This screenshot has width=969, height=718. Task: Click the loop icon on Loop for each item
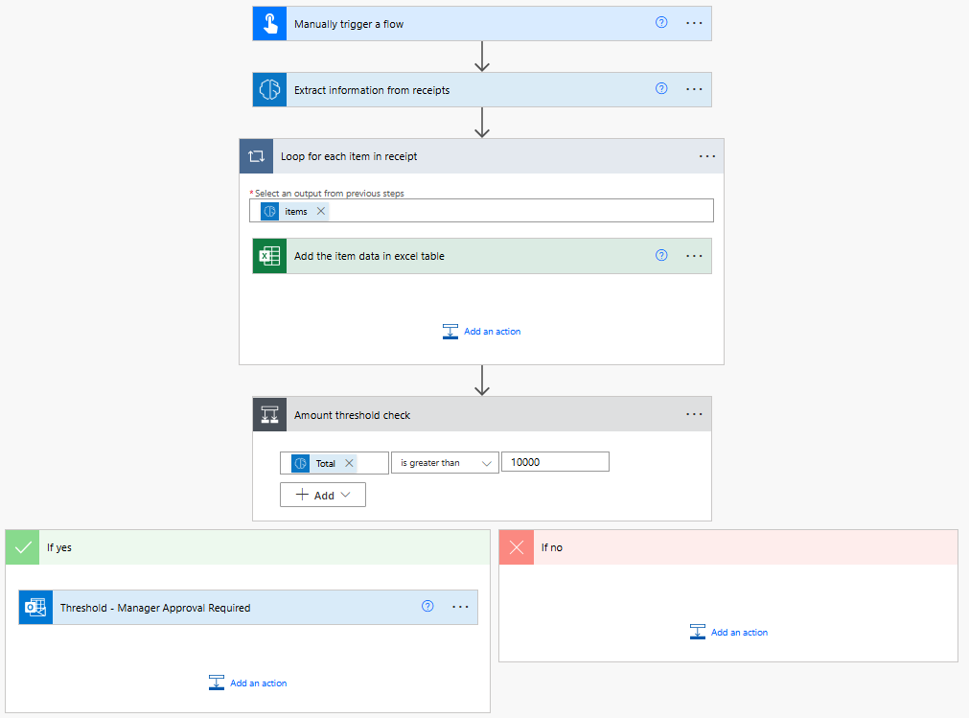256,155
